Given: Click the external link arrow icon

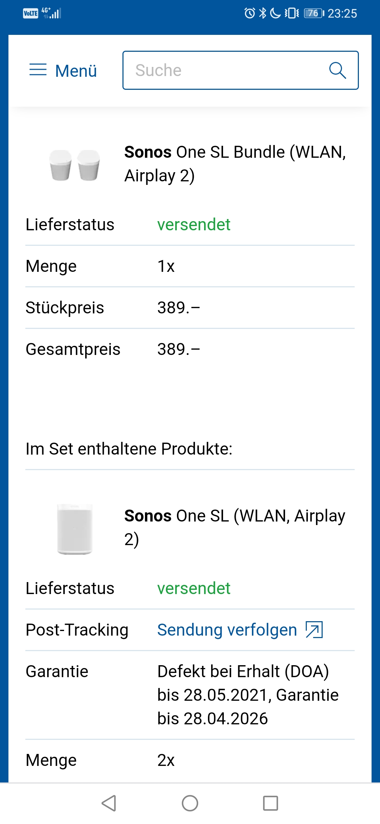Looking at the screenshot, I should point(314,630).
